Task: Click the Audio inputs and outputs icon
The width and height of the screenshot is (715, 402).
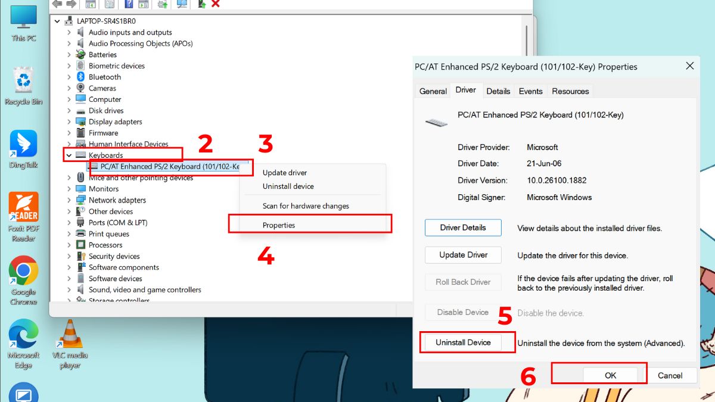Action: [x=81, y=32]
